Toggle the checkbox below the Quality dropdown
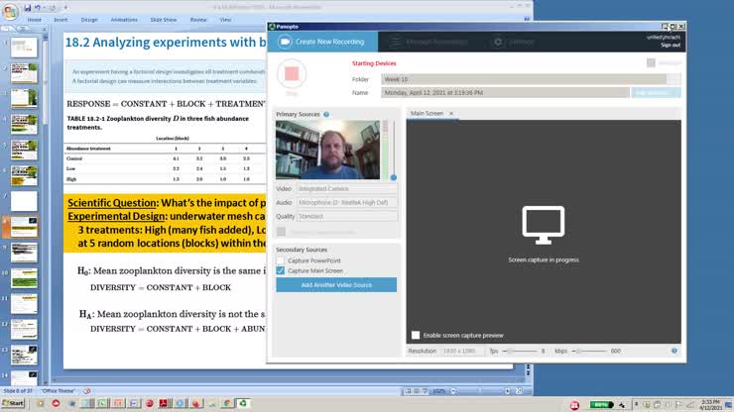 [x=281, y=232]
